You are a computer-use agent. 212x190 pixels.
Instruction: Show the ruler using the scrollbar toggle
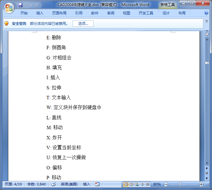click(207, 34)
